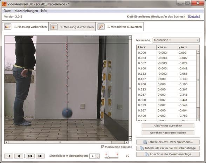Open the Kurzanleitungen menu
The image size is (206, 163).
click(x=26, y=11)
